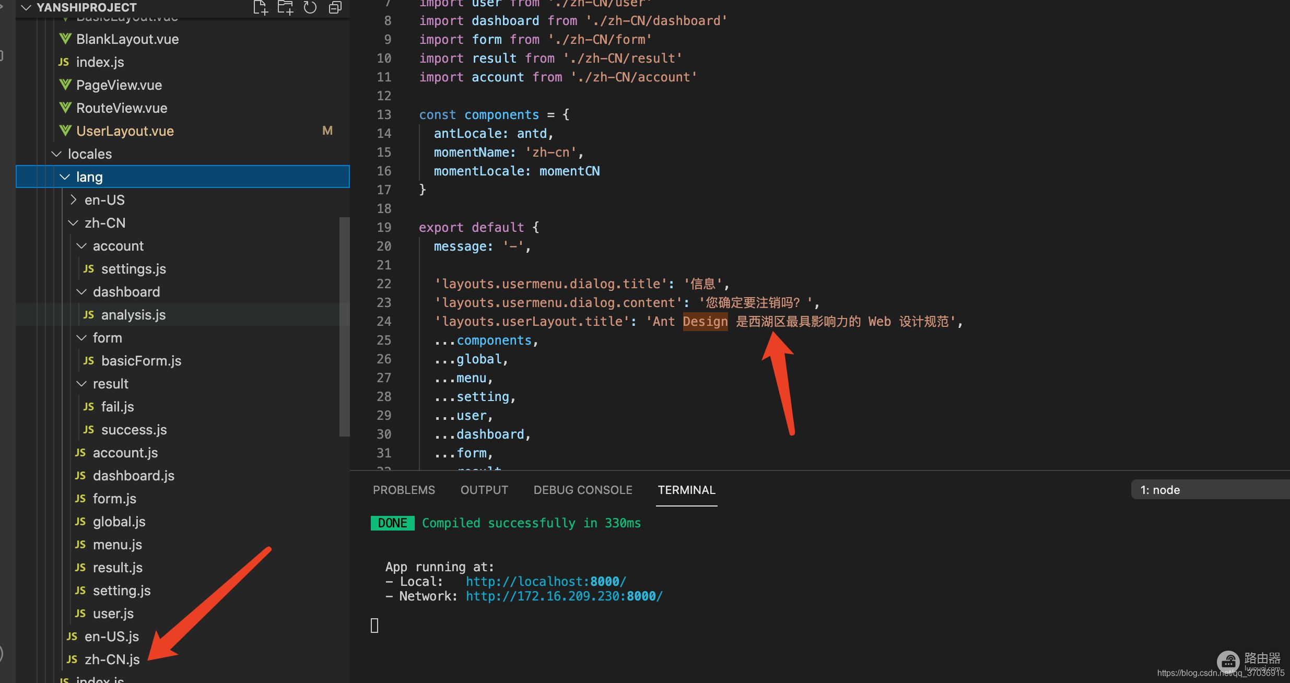Collapse the zh-CN folder
The image size is (1290, 683).
[x=73, y=222]
